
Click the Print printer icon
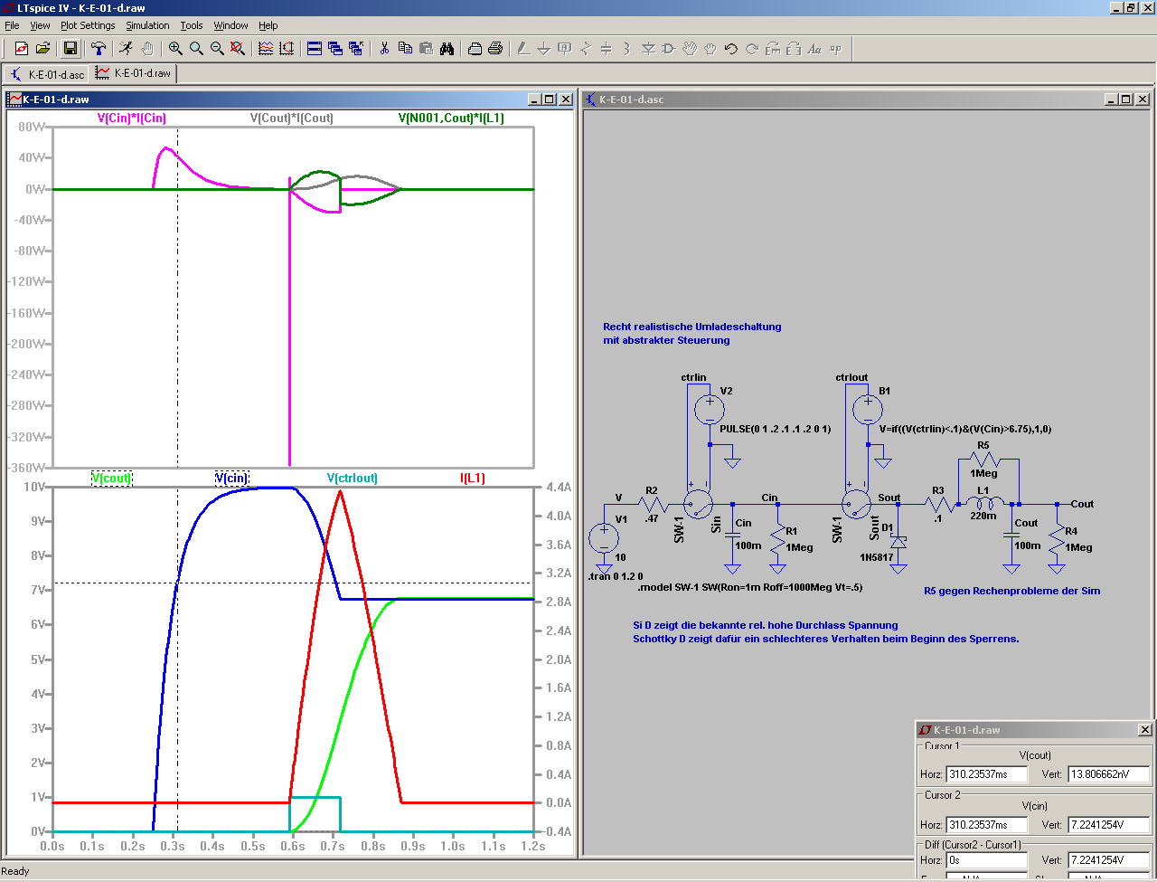coord(494,49)
